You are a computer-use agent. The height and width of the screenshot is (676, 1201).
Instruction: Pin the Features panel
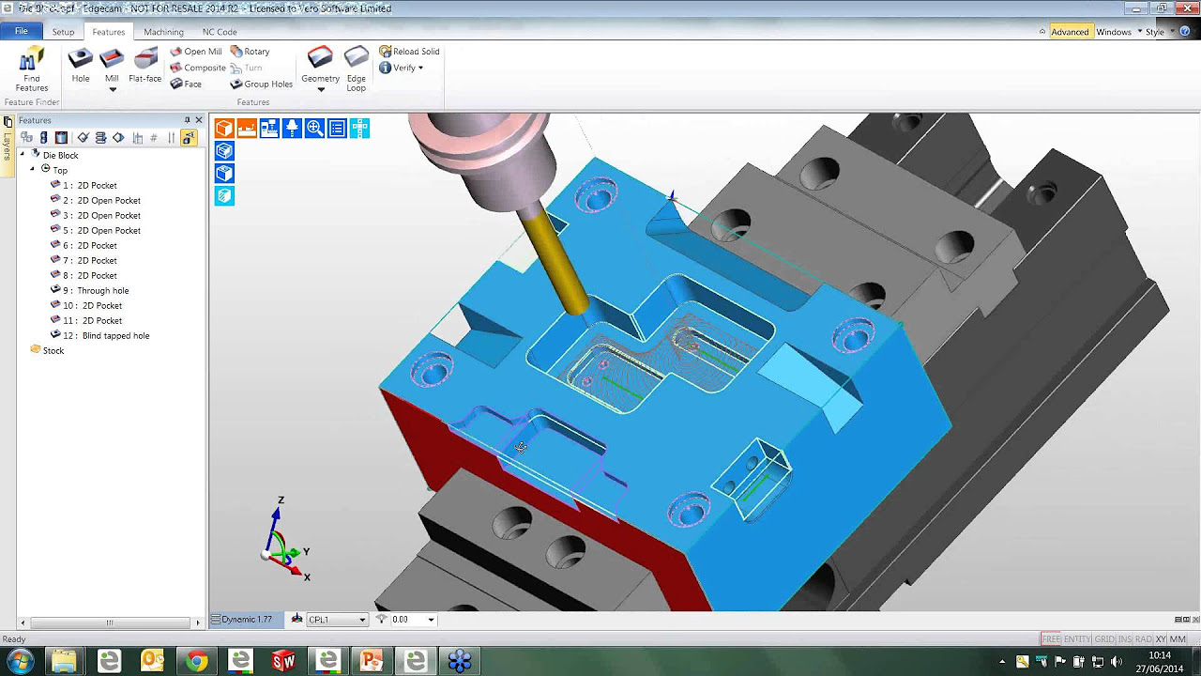point(187,120)
